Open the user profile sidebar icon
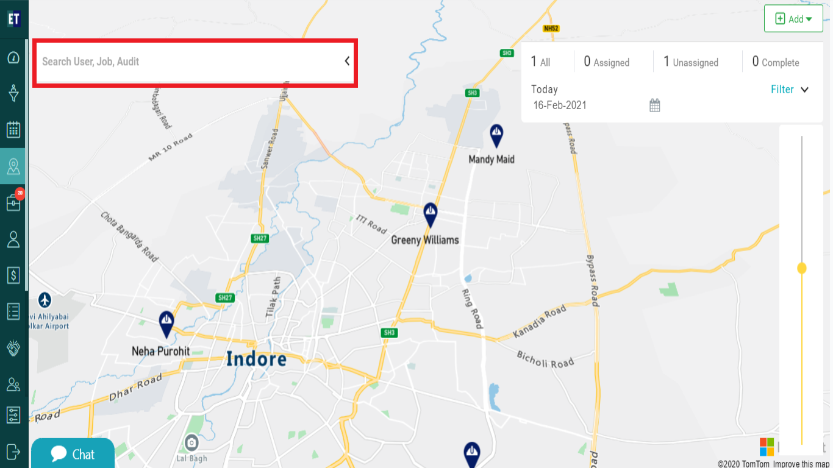Screen dimensions: 833x468 [13, 239]
